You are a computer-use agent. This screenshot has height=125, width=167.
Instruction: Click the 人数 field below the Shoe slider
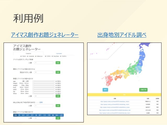pyautogui.click(x=44, y=96)
